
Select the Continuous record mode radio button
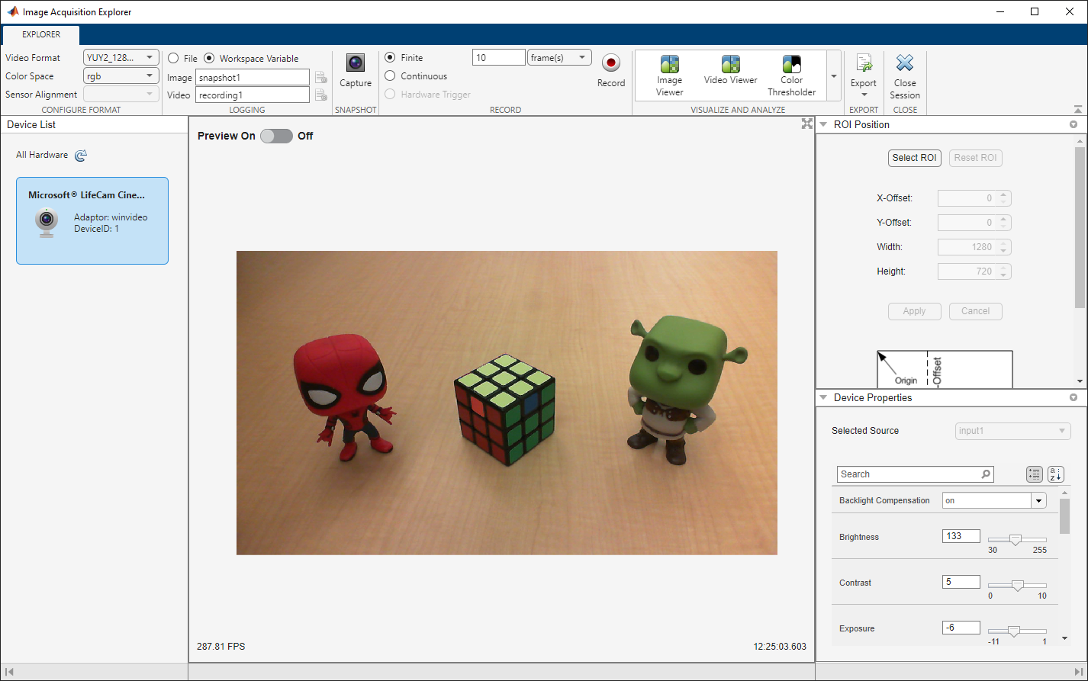coord(390,76)
